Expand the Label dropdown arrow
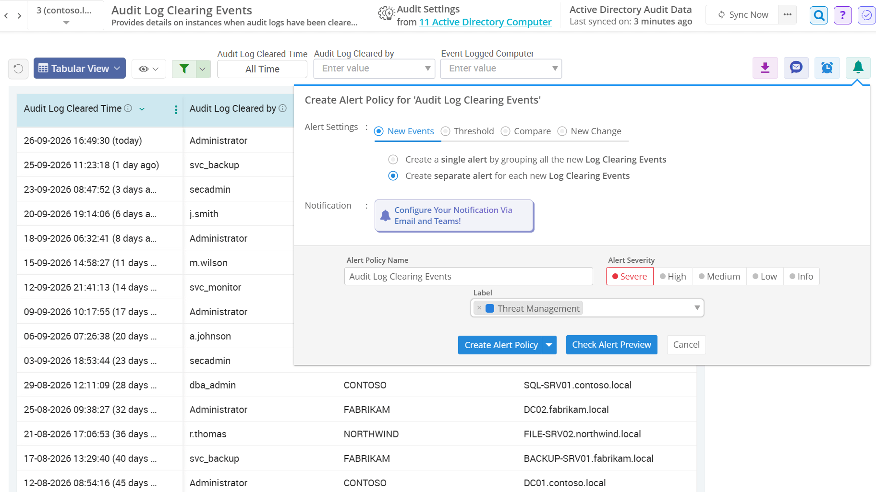This screenshot has width=876, height=492. [697, 308]
